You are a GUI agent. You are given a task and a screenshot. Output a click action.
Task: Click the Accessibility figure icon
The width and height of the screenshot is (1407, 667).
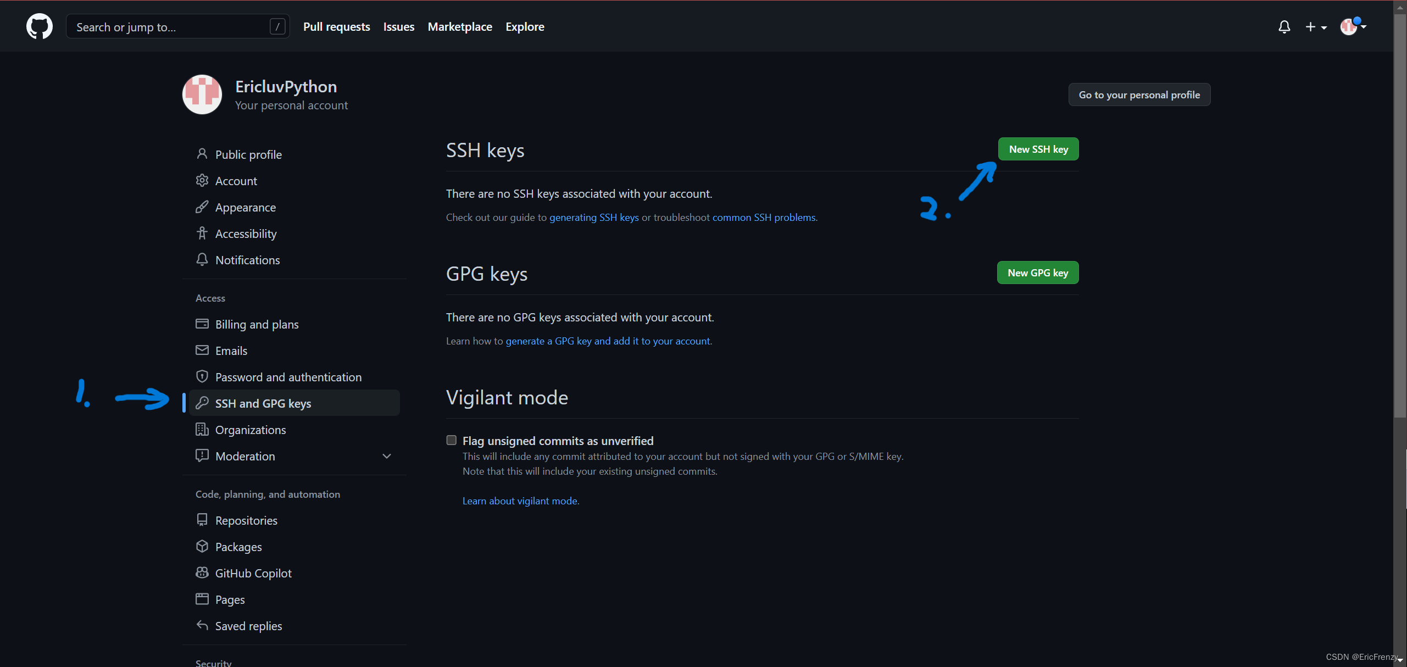[202, 233]
